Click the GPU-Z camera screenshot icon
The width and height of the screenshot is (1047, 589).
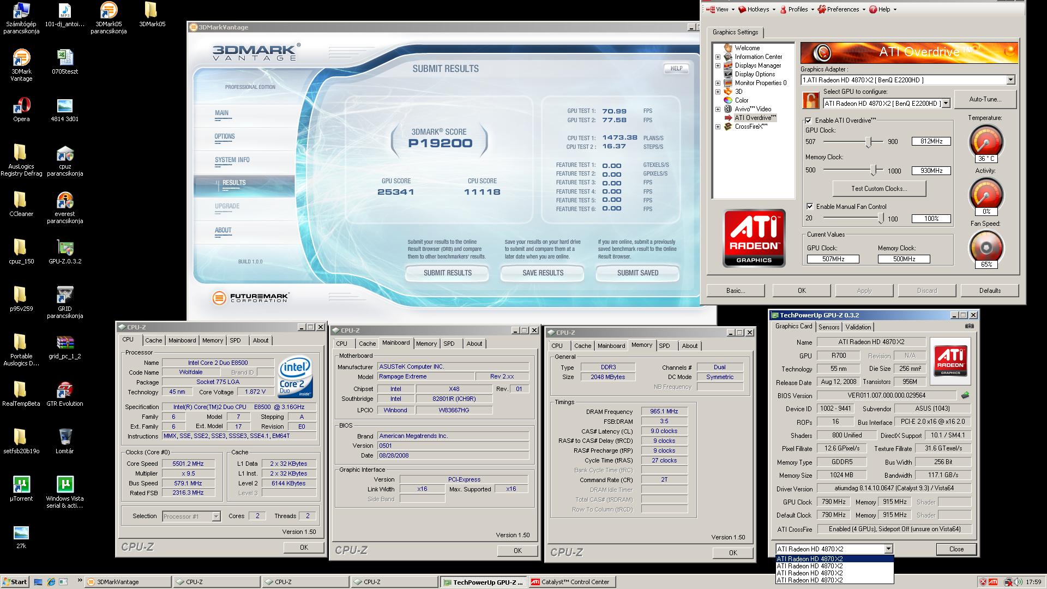(969, 326)
